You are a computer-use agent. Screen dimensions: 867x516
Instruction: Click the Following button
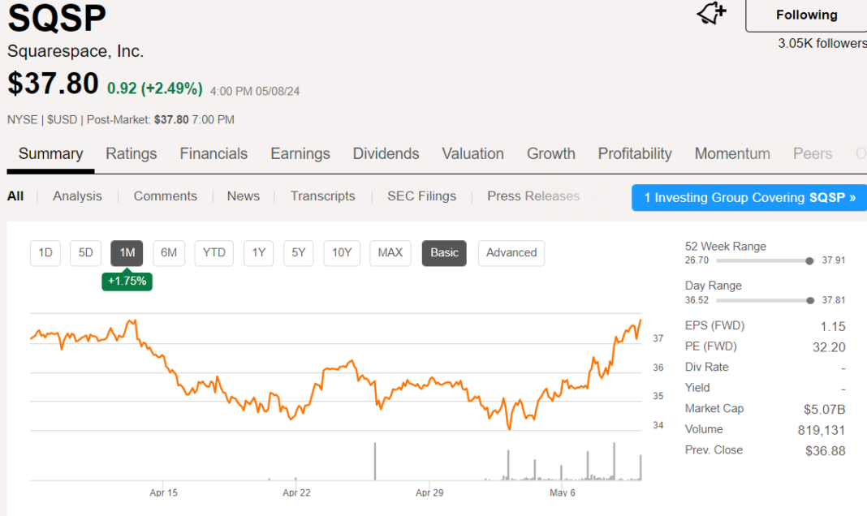(x=805, y=15)
